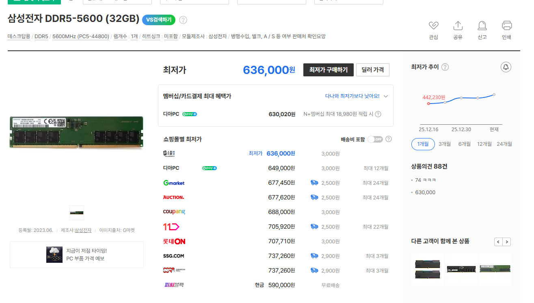534x303 pixels.
Task: Click next arrow in 다른 고객이 함께 본 상품
Action: click(x=506, y=242)
